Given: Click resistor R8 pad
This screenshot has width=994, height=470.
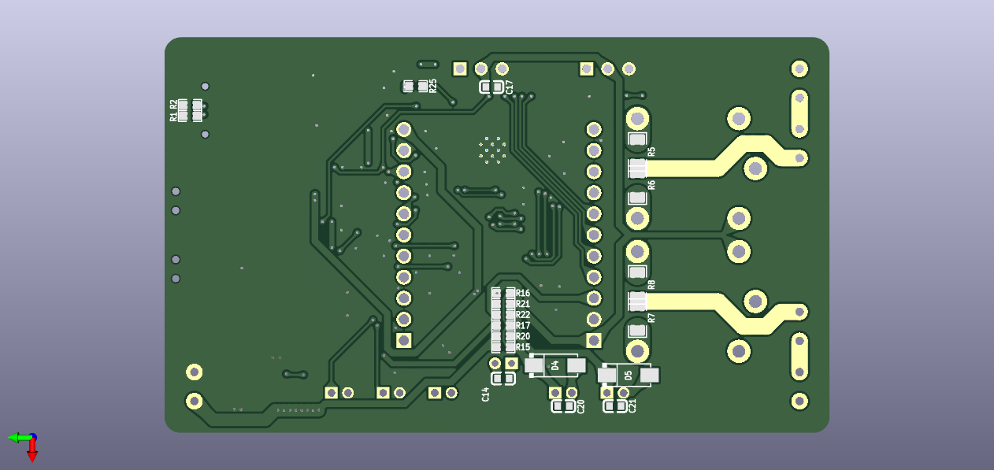Looking at the screenshot, I should pos(637,272).
